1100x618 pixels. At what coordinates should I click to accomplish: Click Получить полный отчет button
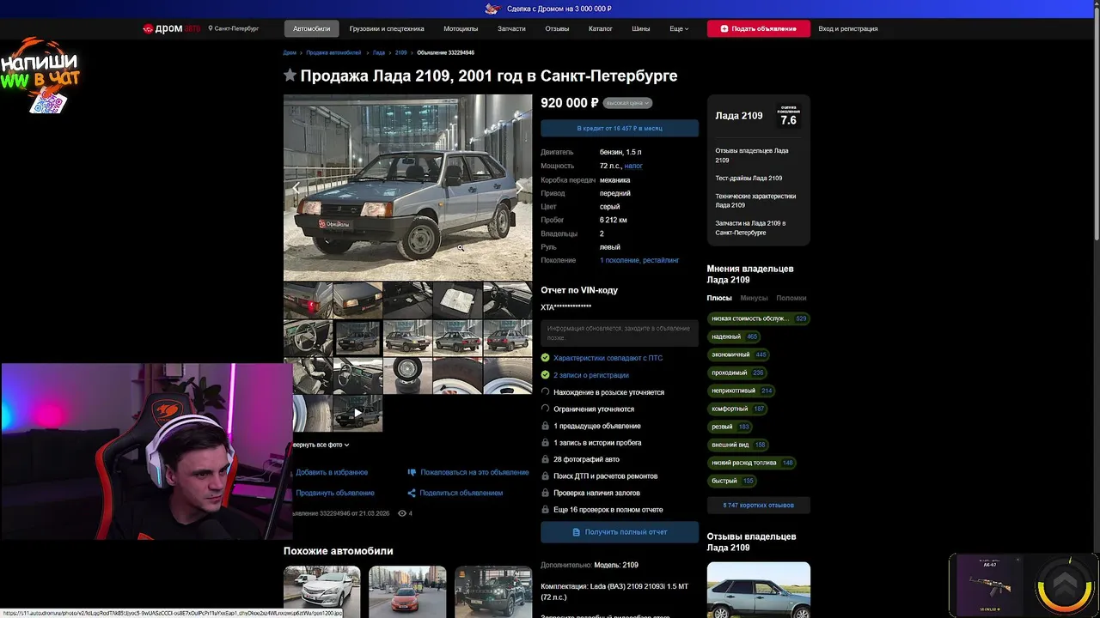click(620, 532)
